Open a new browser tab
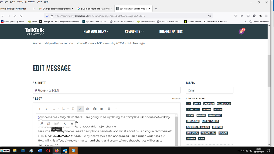 (156, 8)
